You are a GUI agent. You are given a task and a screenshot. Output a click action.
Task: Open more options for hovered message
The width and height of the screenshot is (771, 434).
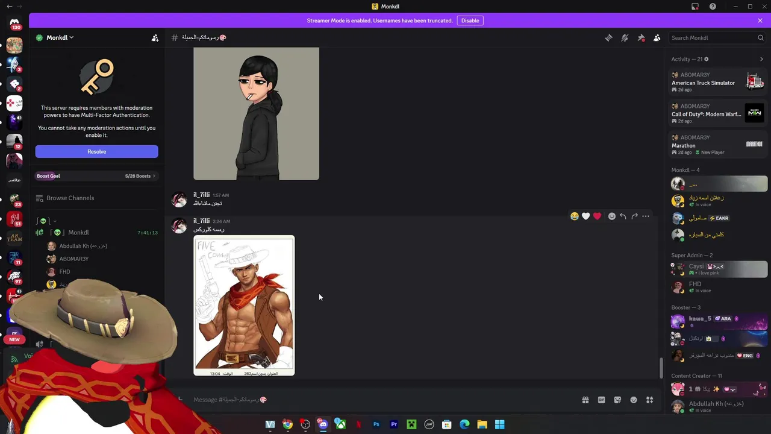coord(646,216)
